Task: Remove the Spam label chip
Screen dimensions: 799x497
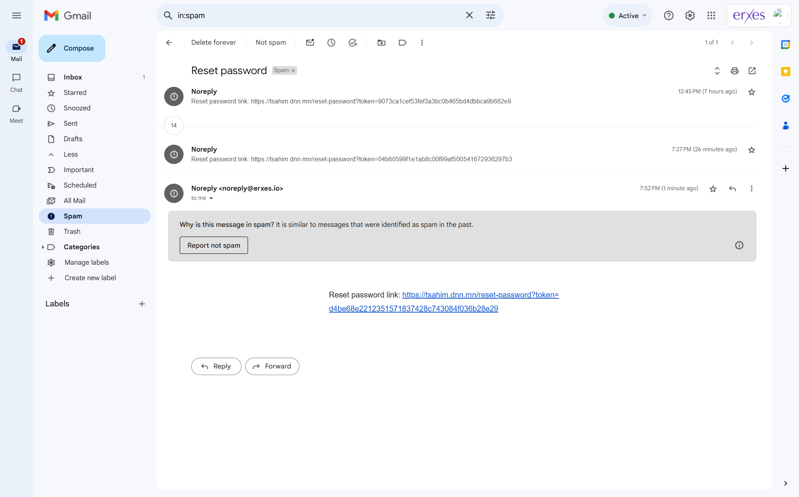Action: (293, 71)
